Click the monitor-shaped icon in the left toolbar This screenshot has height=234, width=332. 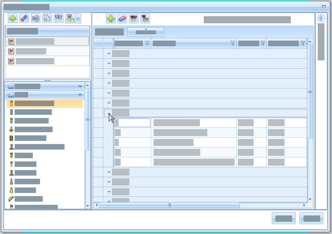(36, 18)
